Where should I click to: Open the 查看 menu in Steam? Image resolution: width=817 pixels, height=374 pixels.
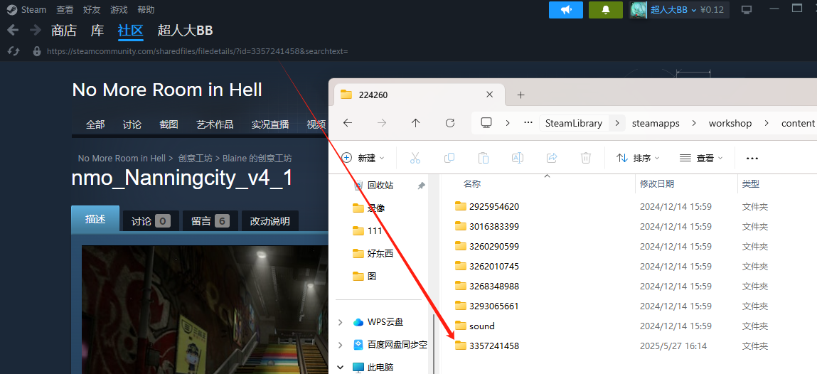(65, 9)
